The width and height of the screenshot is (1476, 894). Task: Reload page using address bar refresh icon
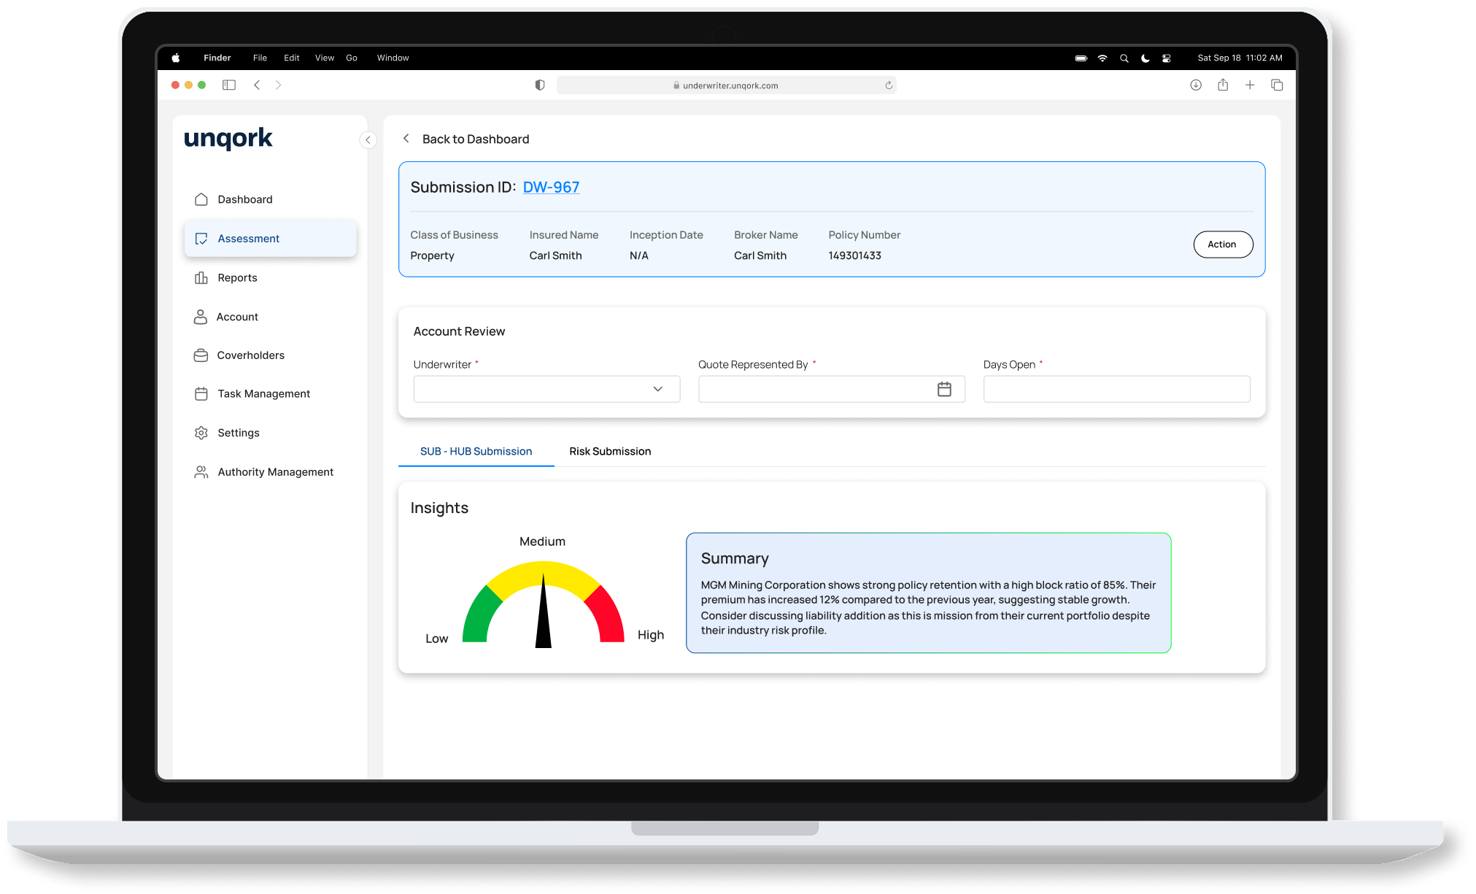coord(889,85)
